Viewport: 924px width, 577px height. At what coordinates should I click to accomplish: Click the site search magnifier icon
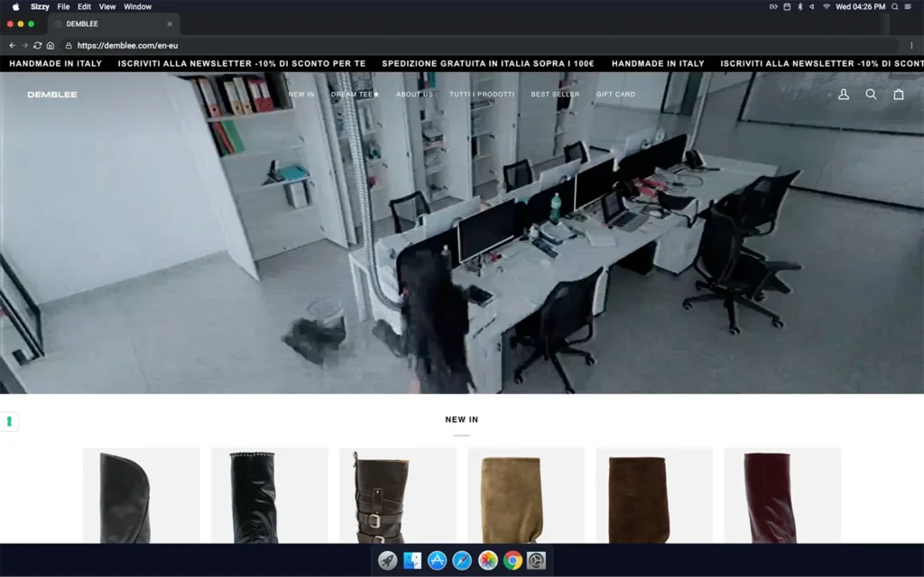click(x=871, y=94)
